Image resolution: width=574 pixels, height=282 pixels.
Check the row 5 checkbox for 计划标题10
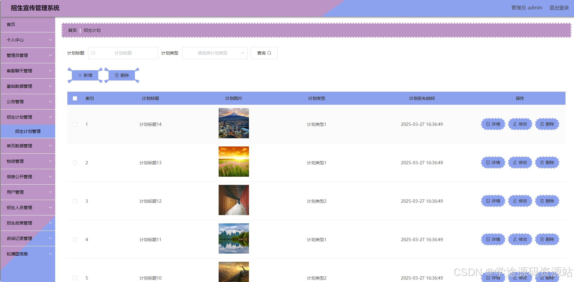(x=75, y=278)
